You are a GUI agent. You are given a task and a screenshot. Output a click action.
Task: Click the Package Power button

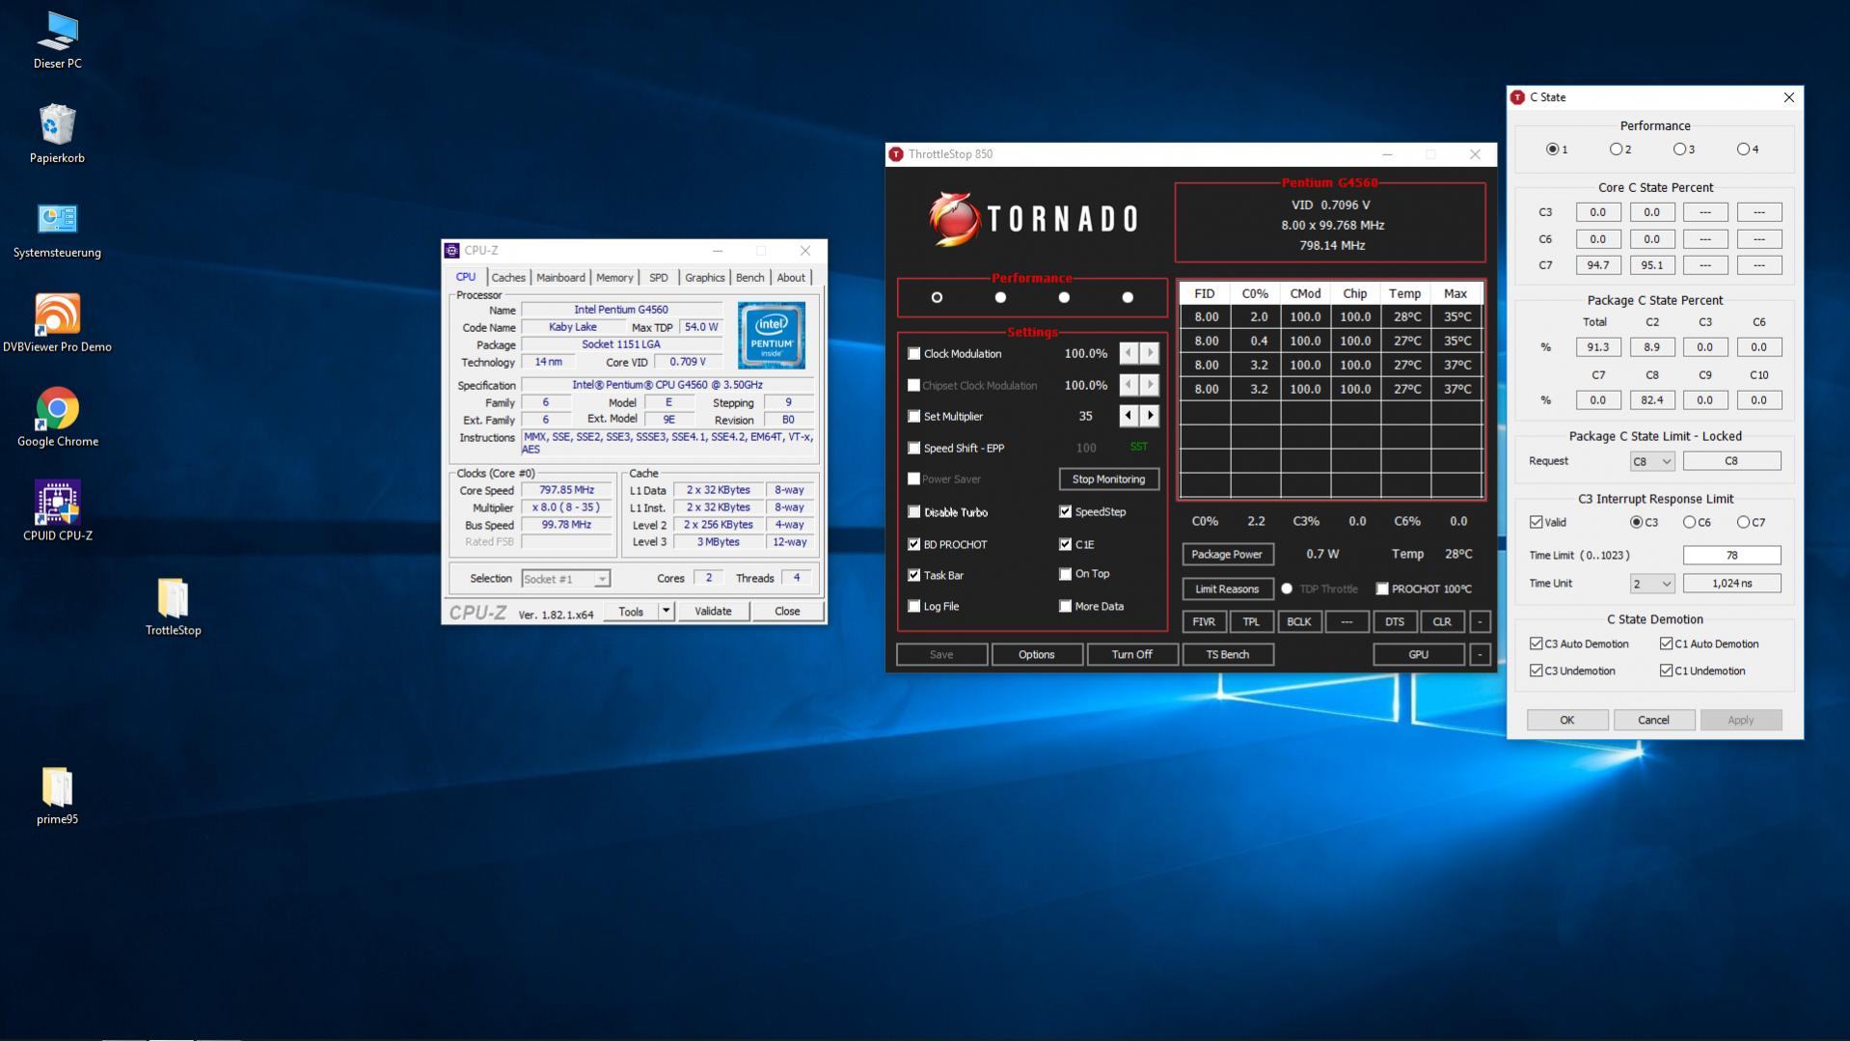pos(1227,555)
